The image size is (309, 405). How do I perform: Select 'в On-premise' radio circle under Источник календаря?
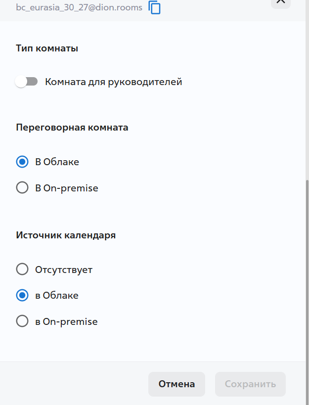click(22, 321)
